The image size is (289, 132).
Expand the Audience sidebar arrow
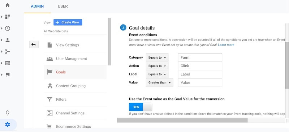click(2, 40)
